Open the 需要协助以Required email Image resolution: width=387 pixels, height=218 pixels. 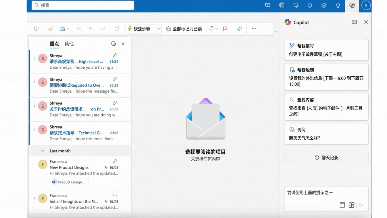coord(80,85)
